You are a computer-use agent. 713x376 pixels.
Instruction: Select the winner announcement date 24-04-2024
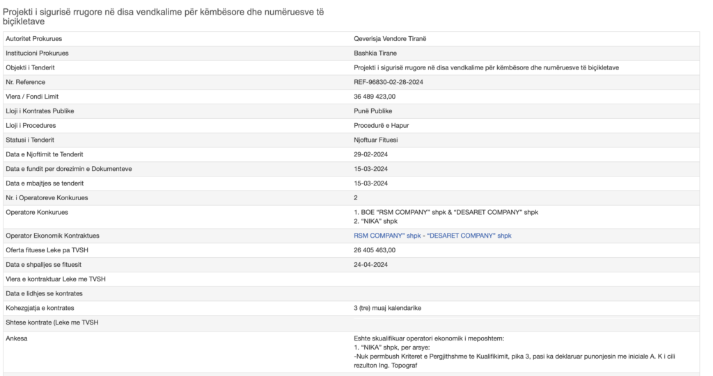point(370,265)
